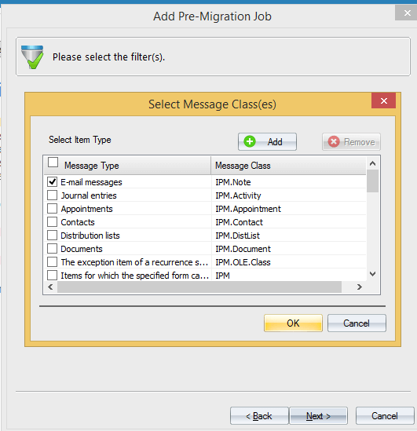Screen dimensions: 417x431
Task: Click the green plus Add icon
Action: click(250, 141)
